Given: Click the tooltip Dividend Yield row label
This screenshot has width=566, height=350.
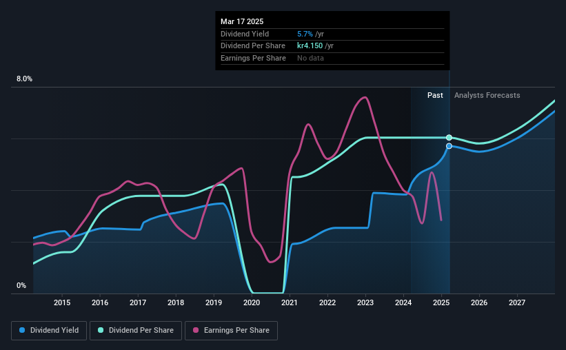Looking at the screenshot, I should pyautogui.click(x=245, y=34).
